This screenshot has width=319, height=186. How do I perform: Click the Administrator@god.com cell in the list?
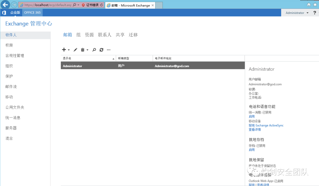[172, 66]
